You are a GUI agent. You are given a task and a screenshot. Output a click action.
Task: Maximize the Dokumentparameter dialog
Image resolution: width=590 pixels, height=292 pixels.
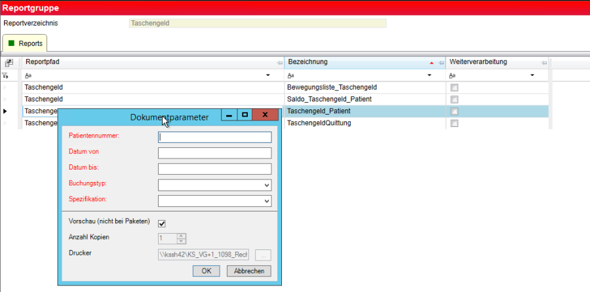click(x=245, y=115)
